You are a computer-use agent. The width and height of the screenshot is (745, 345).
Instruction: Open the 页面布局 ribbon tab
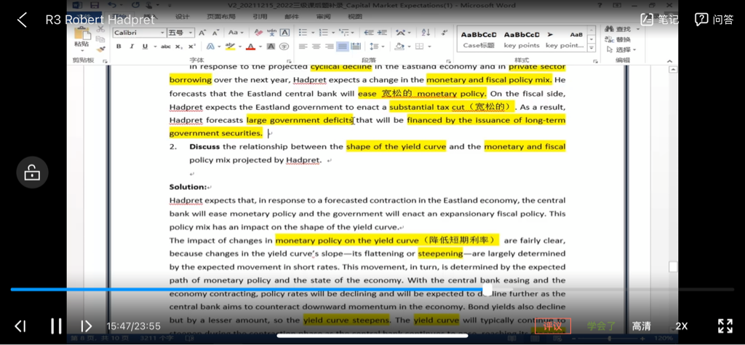(220, 16)
